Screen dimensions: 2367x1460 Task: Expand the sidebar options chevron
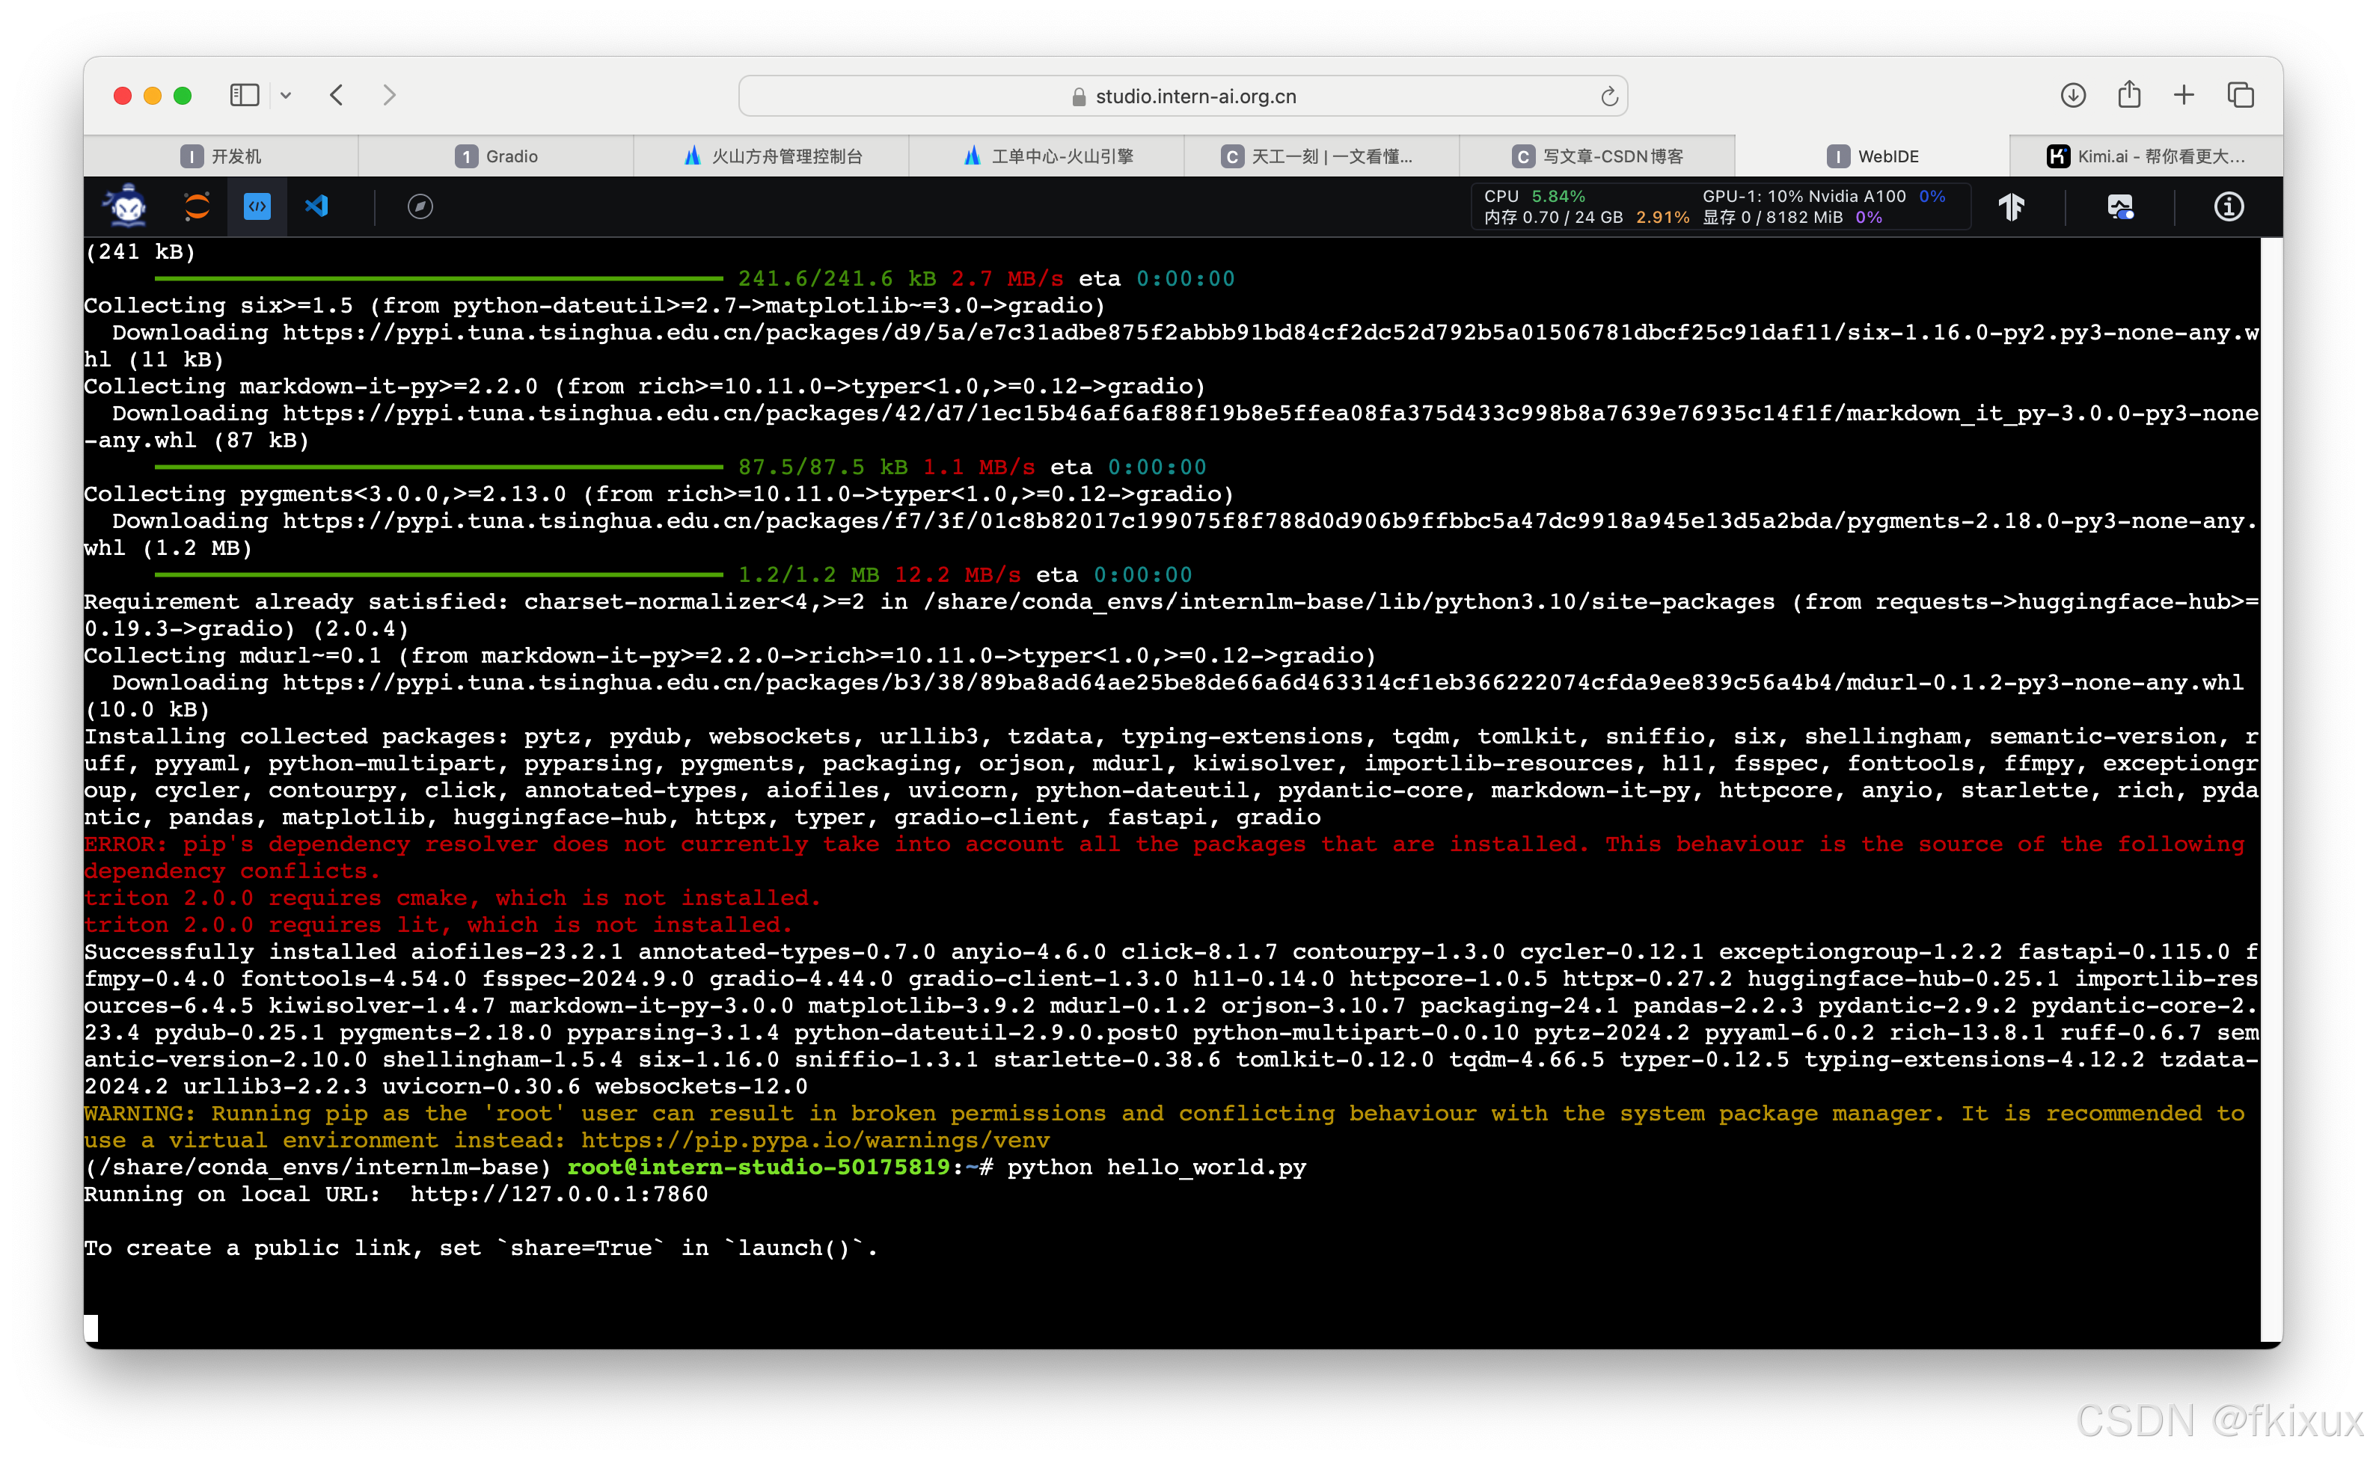[x=286, y=96]
